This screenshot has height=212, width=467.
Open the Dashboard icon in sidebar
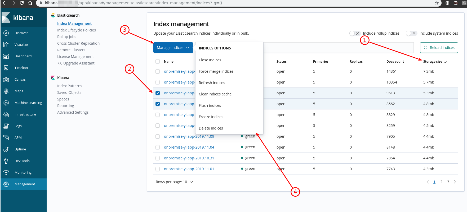coord(6,56)
